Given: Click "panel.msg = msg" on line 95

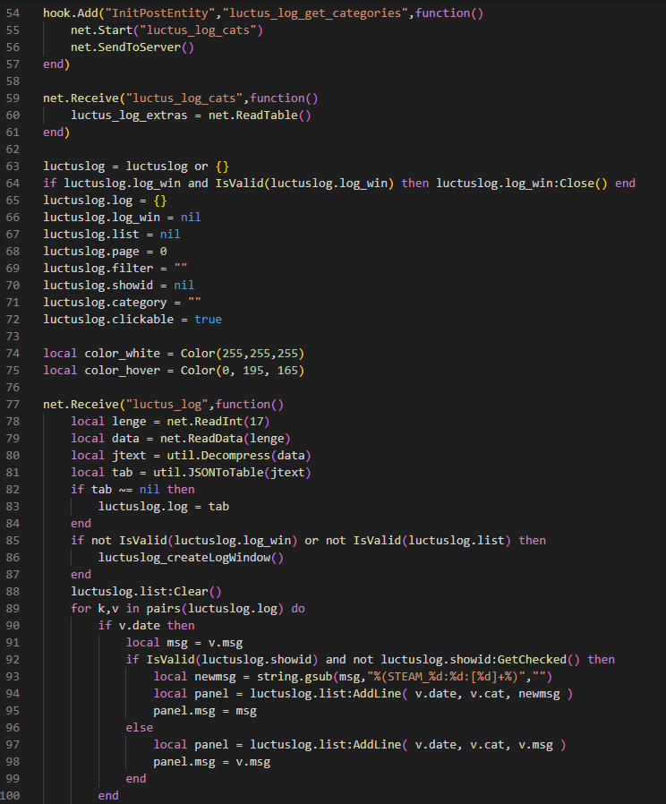Looking at the screenshot, I should (205, 711).
